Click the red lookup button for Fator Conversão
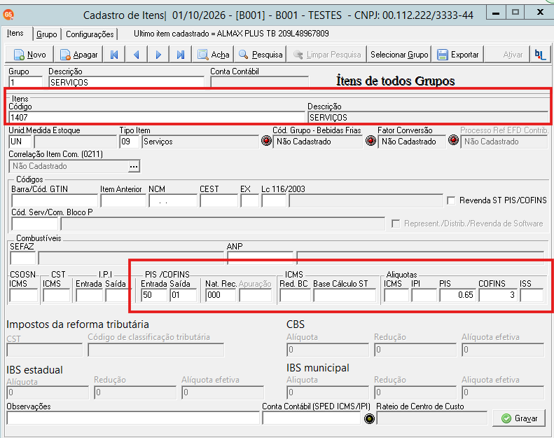The image size is (554, 438). [371, 141]
